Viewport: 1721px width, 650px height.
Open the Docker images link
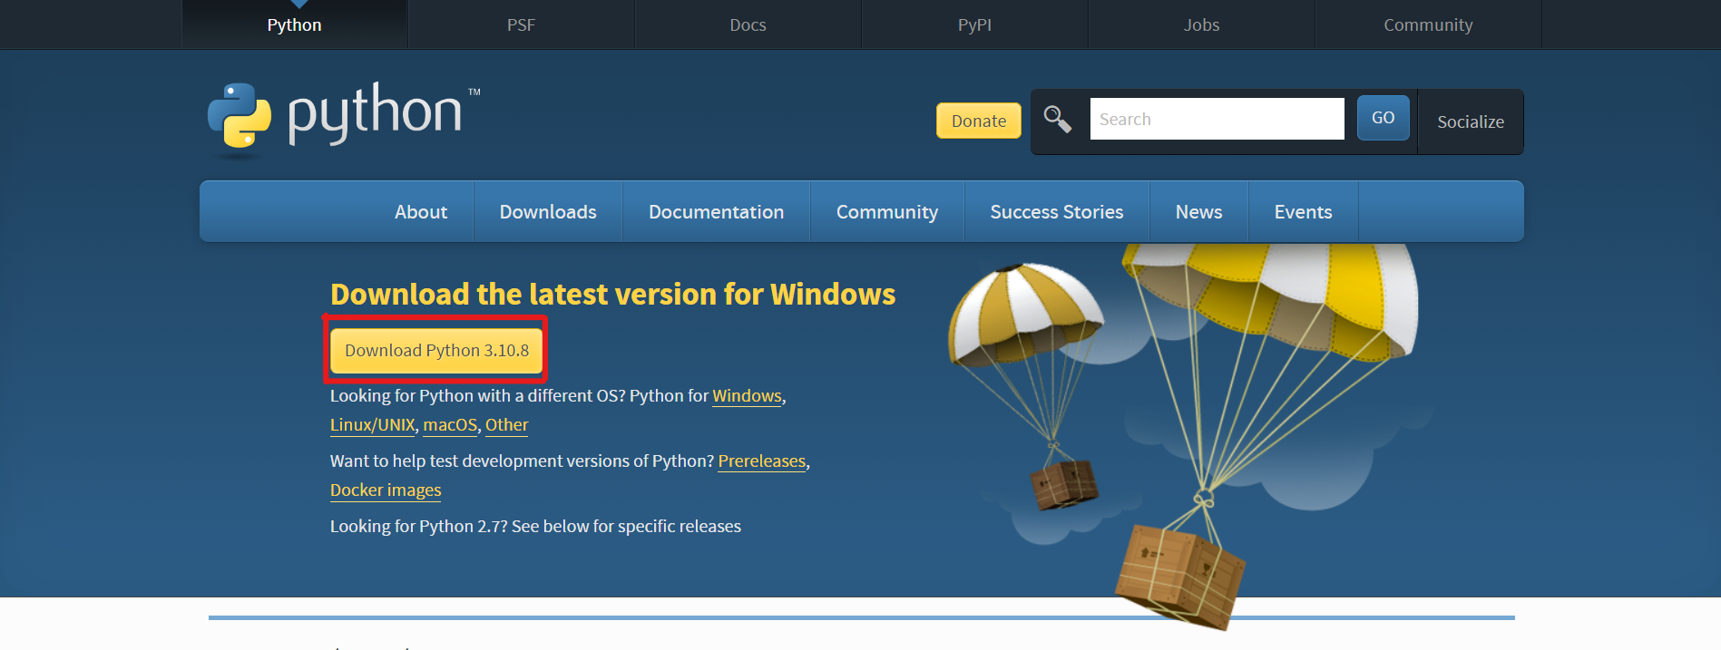[x=386, y=490]
